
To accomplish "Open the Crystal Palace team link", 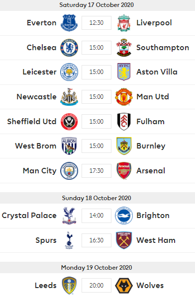I will click(x=29, y=216).
